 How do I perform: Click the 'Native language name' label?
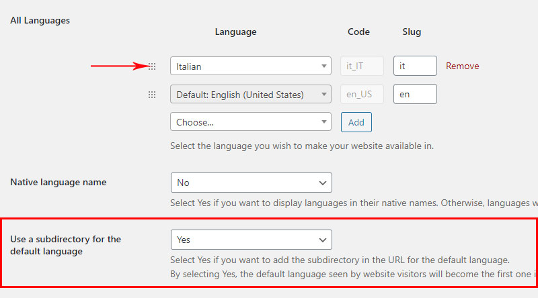pos(59,183)
